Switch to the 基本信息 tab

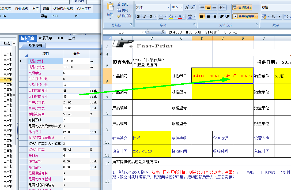27,38
